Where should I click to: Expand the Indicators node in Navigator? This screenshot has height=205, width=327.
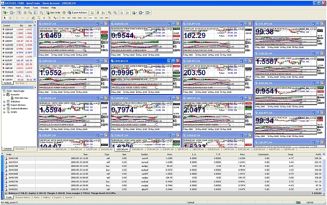coord(4,101)
